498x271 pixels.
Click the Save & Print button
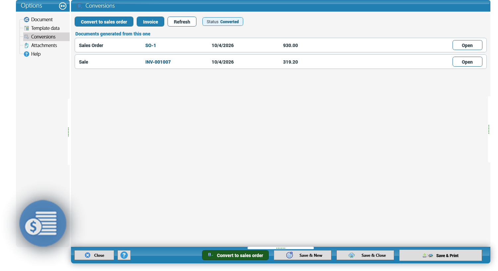click(441, 255)
